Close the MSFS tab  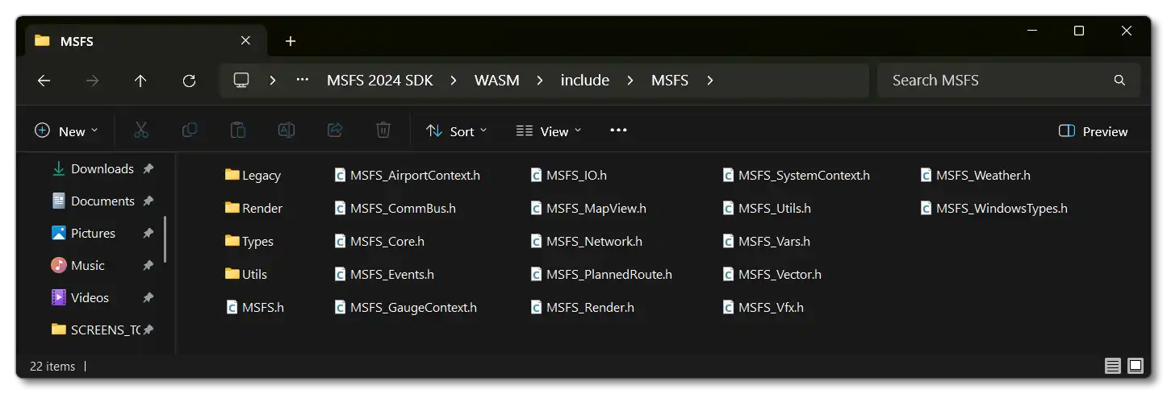pyautogui.click(x=245, y=41)
